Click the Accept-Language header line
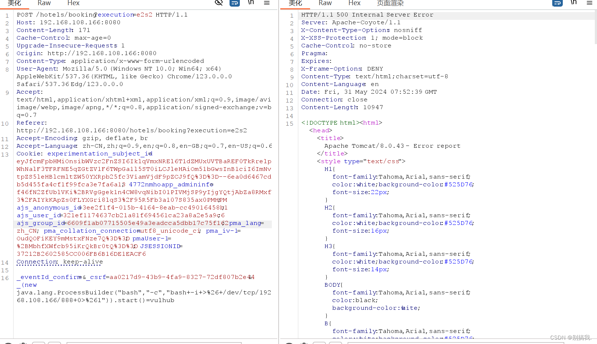This screenshot has width=597, height=344. 144,146
